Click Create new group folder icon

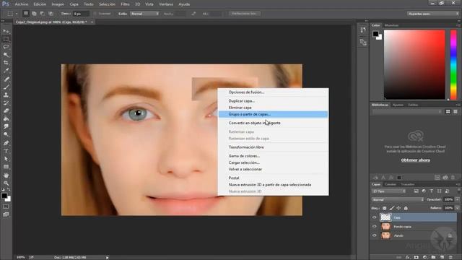coord(433,257)
